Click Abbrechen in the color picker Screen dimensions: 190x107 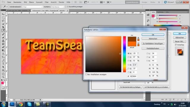tap(153, 39)
